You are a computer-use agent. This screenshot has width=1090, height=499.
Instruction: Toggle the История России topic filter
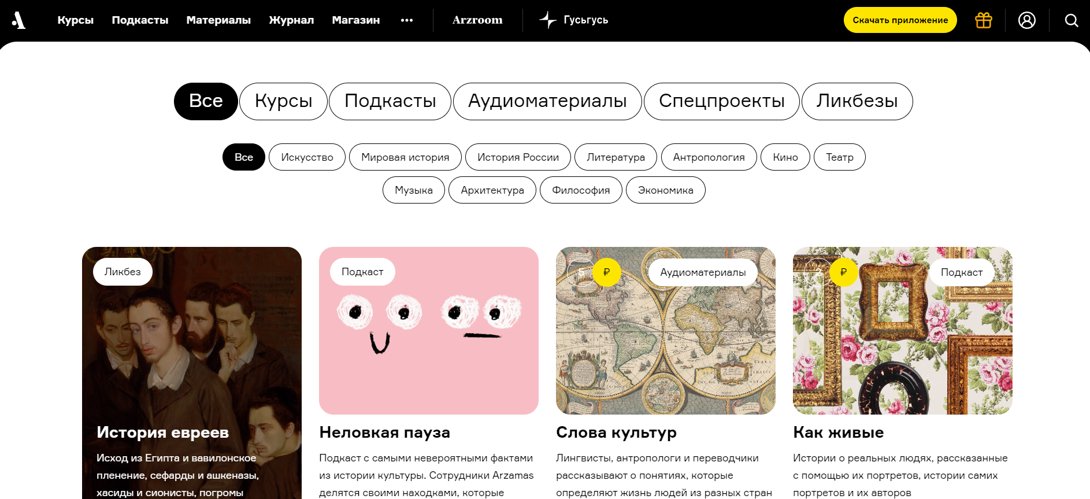tap(518, 157)
